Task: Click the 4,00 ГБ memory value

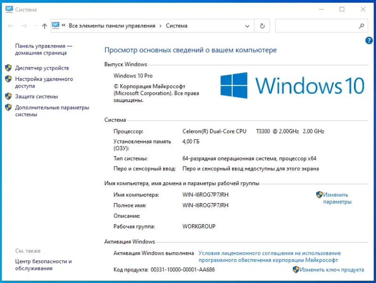Action: coord(191,141)
